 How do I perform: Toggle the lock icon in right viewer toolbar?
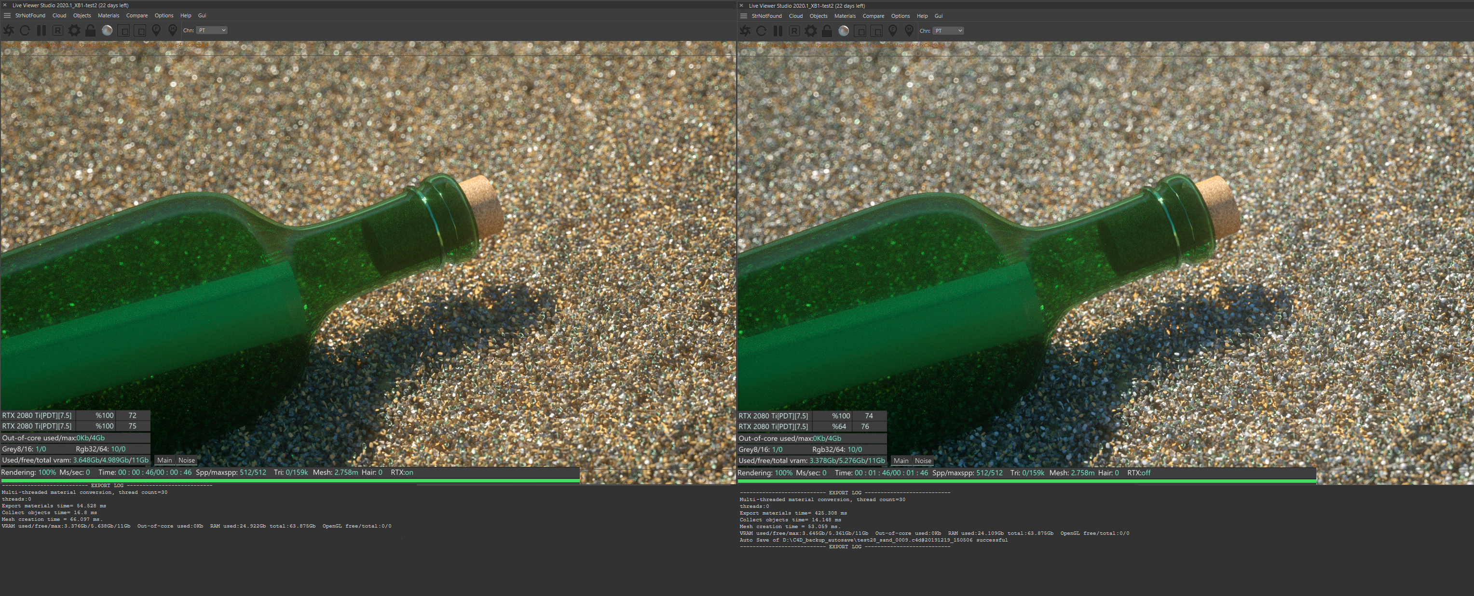pyautogui.click(x=827, y=31)
